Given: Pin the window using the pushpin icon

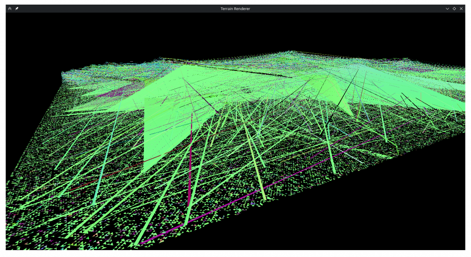Looking at the screenshot, I should (x=17, y=8).
